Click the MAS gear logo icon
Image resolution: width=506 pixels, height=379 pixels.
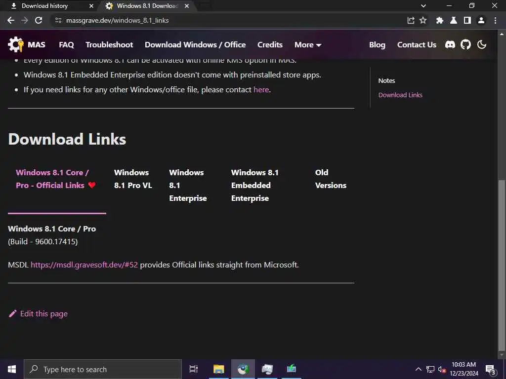[x=16, y=44]
